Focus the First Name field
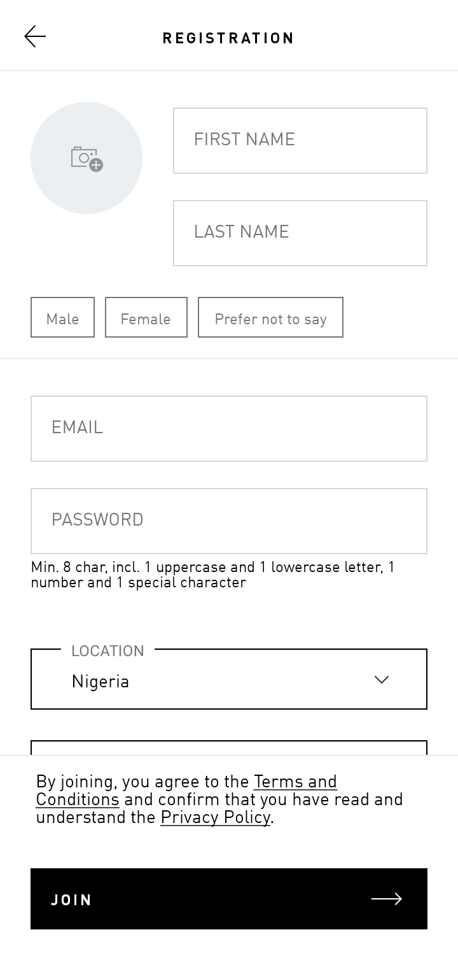The width and height of the screenshot is (458, 960). (300, 141)
